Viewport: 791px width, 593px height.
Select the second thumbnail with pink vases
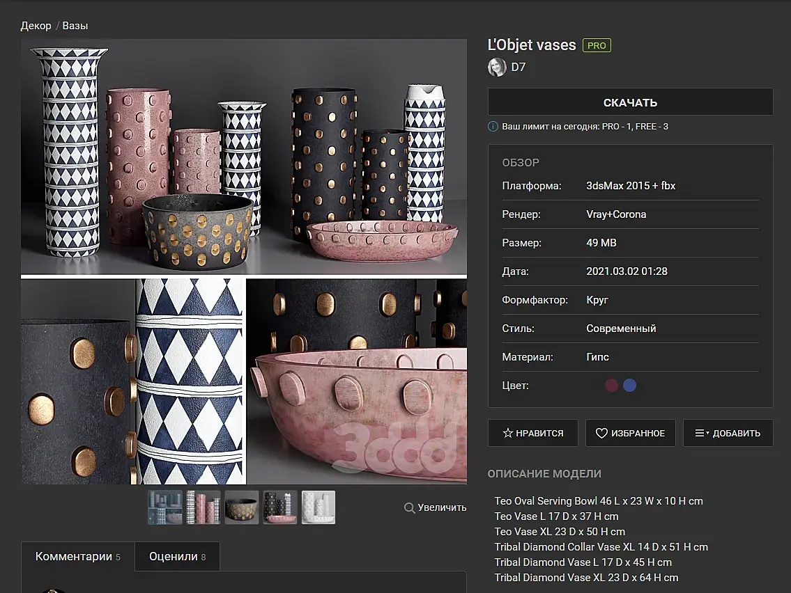[x=203, y=507]
